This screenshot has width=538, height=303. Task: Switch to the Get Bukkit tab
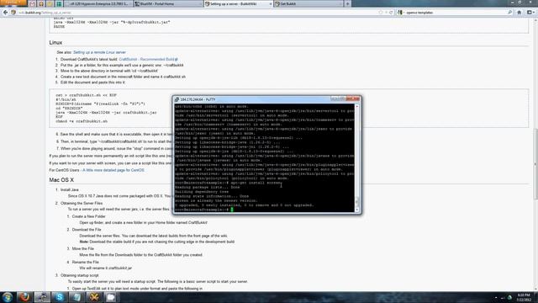click(309, 3)
